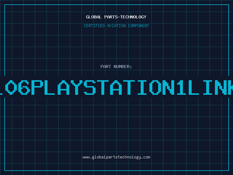This screenshot has width=233, height=175.
Task: Click the word GLOBAL in the heading
Action: coord(93,17)
